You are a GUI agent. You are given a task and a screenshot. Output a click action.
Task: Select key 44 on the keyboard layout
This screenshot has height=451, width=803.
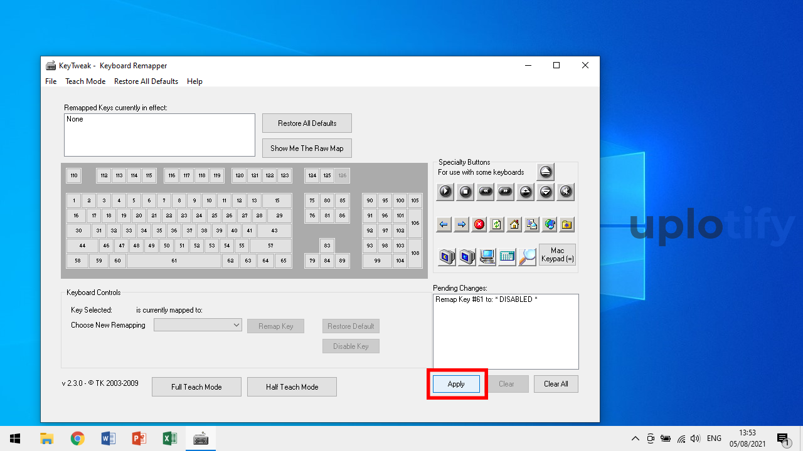pos(82,246)
